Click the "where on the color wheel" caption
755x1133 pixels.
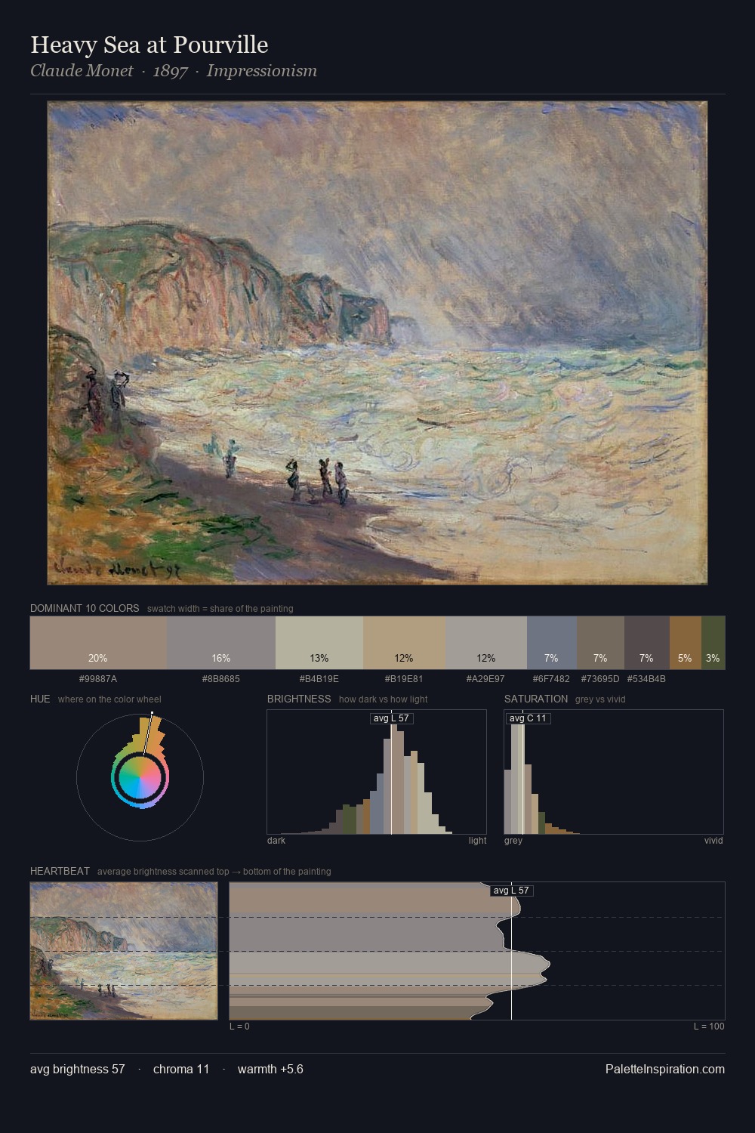tap(109, 699)
